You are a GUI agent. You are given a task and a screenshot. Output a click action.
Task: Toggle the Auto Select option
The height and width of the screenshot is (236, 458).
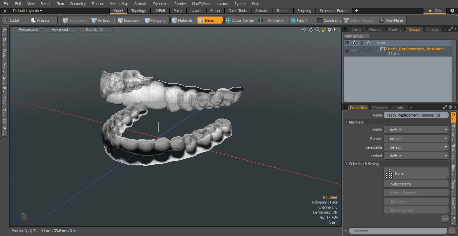75,20
